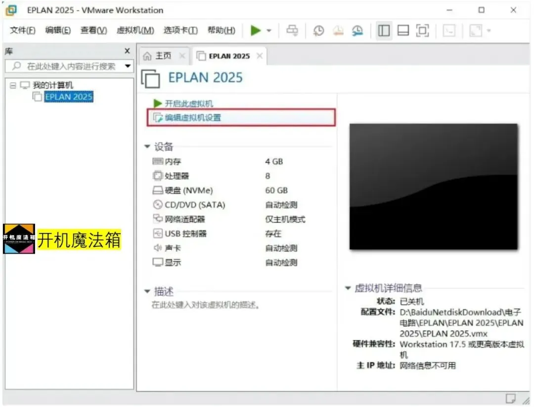Click the console view toolbar icon
534x407 pixels.
click(449, 31)
